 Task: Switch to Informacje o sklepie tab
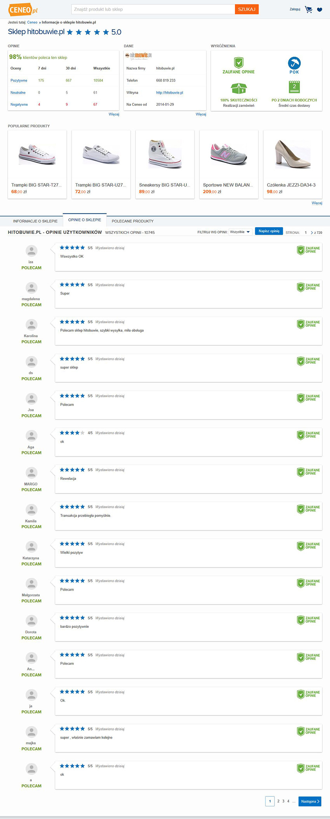tap(35, 221)
